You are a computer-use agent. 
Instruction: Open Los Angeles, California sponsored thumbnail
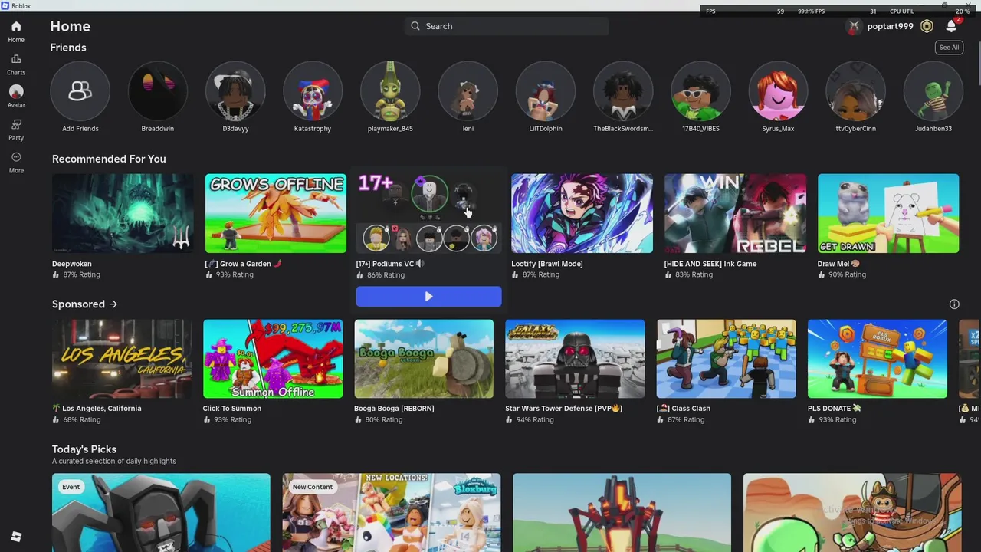click(122, 359)
